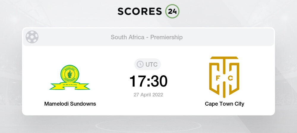Click the 17:30 kickoff time

(x=148, y=81)
